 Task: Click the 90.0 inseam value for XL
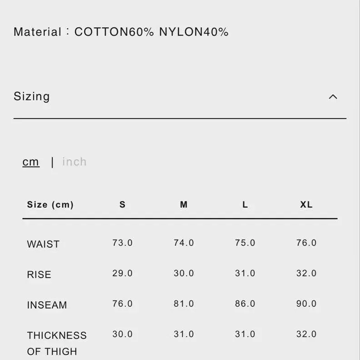306,304
